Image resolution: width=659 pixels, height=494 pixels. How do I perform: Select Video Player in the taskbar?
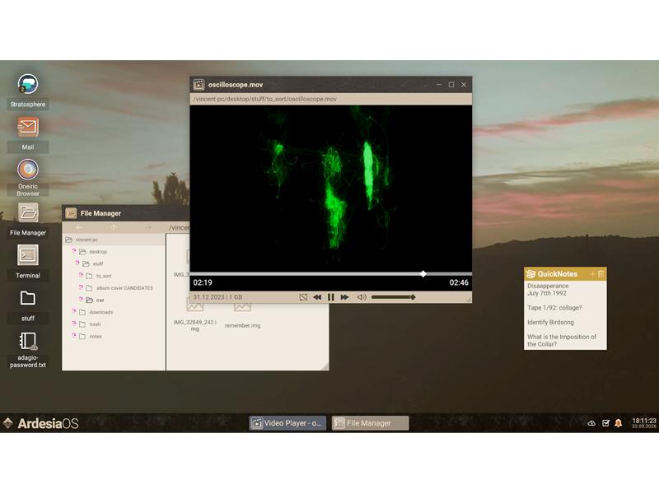[x=288, y=423]
